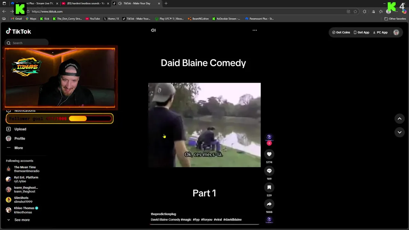
Task: Open the tab actions icon at far left
Action: (x=4, y=3)
